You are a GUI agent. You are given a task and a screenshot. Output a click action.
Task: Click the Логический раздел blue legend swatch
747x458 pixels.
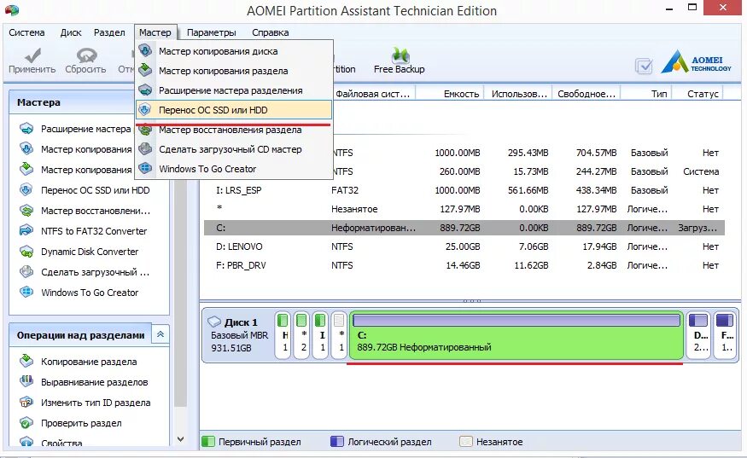tap(337, 441)
